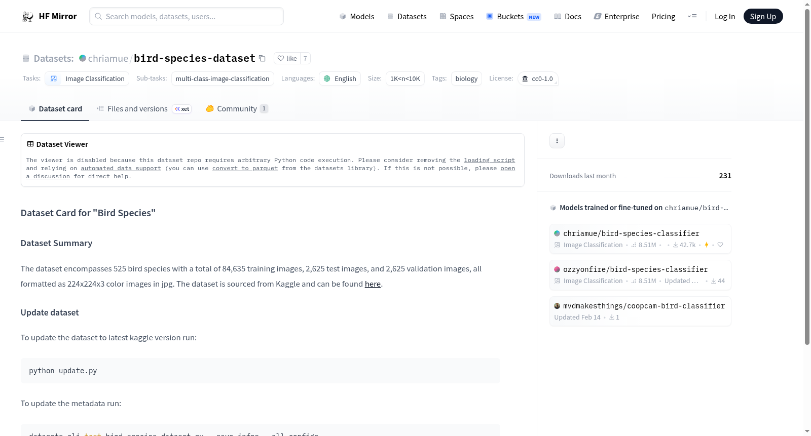Screen dimensions: 811x436
Task: Show the like count of 7
Action: (305, 58)
